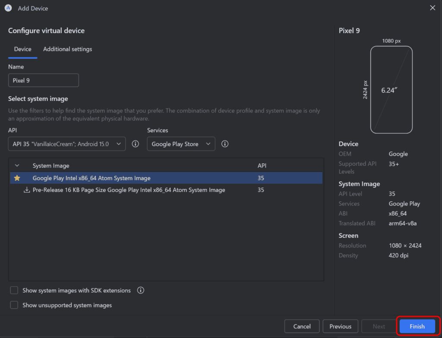Screen dimensions: 442x338
Task: Click the Select system image heading
Action: tap(38, 99)
